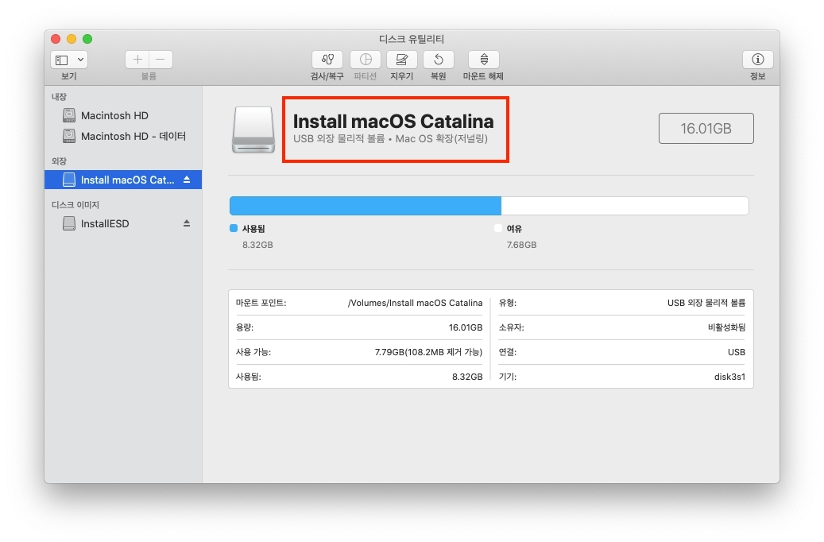
Task: Click the blue used-space bar segment
Action: tap(366, 206)
